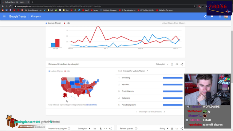The height and width of the screenshot is (131, 233).
Task: Share the Compared breakdown by subregion chart
Action: (182, 64)
